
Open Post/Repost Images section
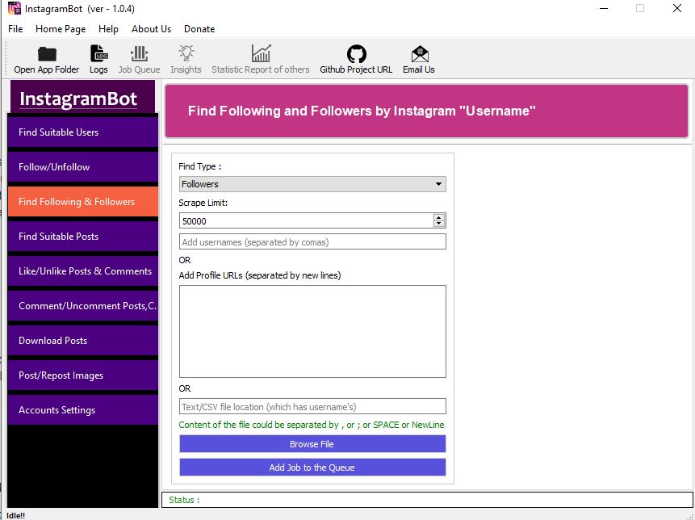(83, 375)
